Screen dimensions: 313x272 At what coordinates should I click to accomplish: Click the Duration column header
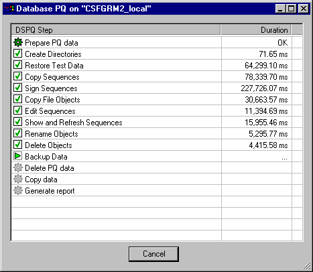(256, 30)
